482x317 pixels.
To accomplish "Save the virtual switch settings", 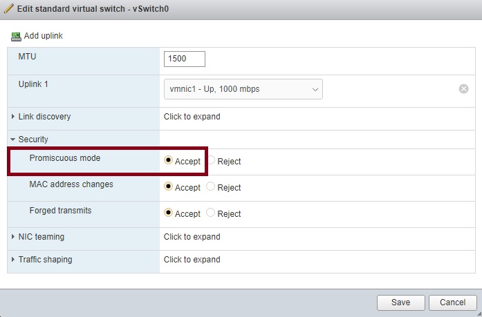I will click(400, 302).
